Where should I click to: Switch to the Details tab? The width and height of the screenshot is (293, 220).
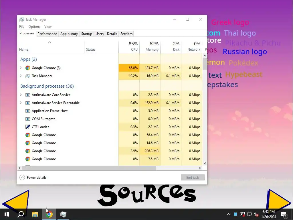pos(112,34)
